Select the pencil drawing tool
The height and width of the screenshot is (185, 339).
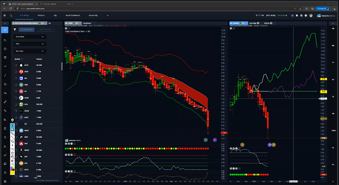[x=5, y=102]
